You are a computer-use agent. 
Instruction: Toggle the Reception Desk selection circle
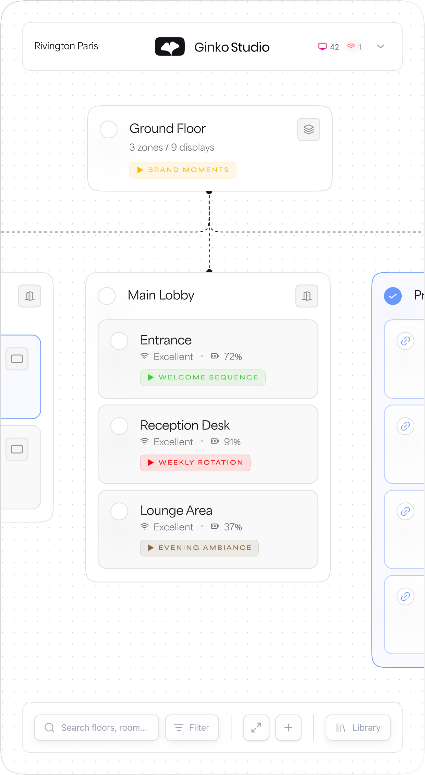tap(119, 426)
